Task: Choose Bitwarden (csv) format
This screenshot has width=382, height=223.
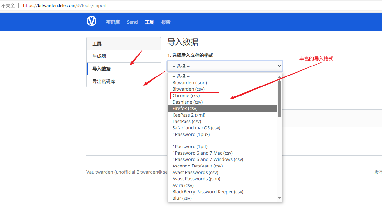Action: coord(222,89)
